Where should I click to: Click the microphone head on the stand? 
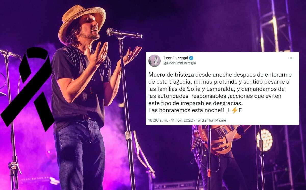click(x=113, y=32)
